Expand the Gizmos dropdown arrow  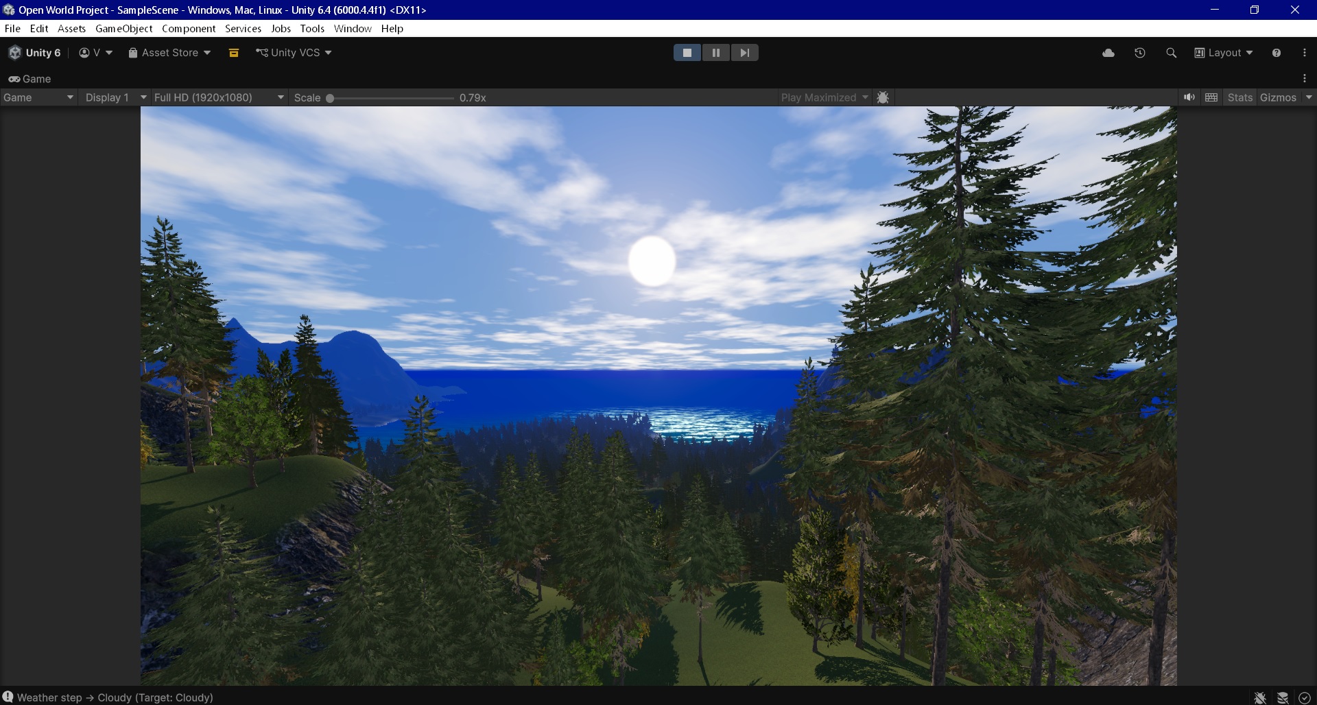pos(1309,97)
